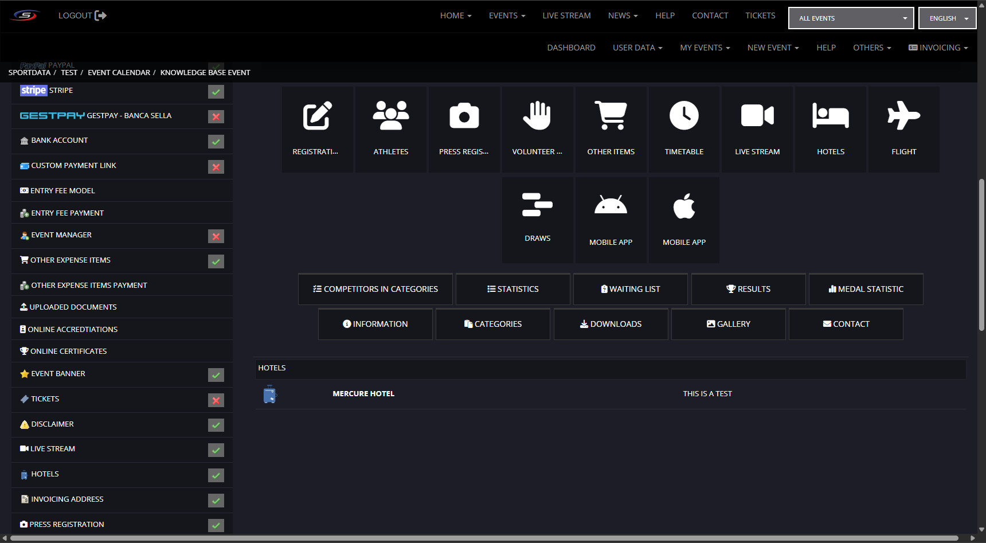986x543 pixels.
Task: Open the Volunteer hand tile
Action: point(537,130)
